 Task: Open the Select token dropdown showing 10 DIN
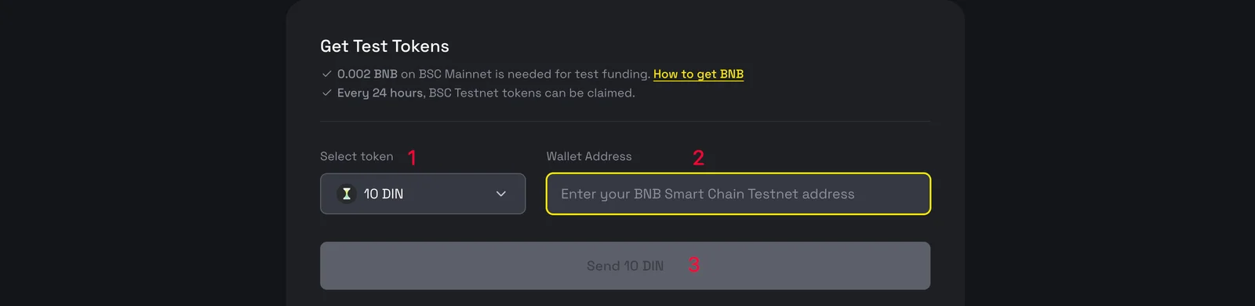[423, 194]
